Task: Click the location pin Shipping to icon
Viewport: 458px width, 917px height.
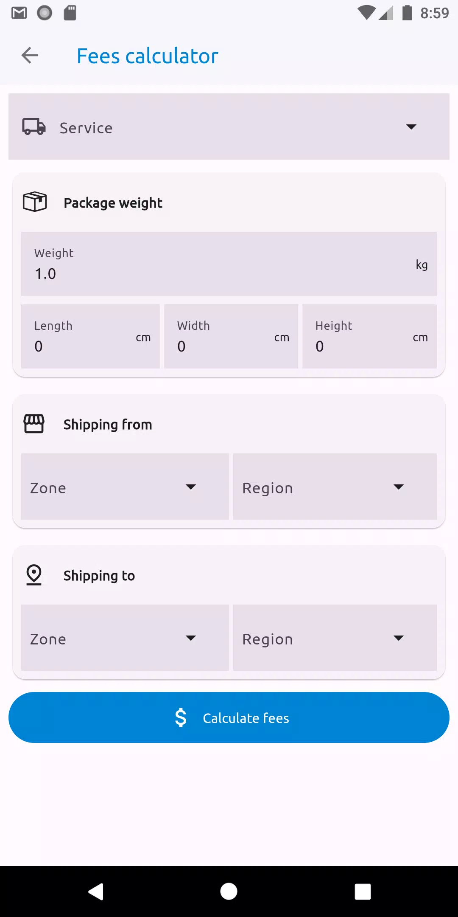Action: click(34, 575)
